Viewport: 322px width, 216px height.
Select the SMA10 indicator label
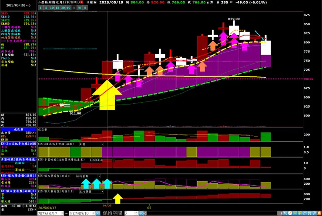click(x=5, y=17)
